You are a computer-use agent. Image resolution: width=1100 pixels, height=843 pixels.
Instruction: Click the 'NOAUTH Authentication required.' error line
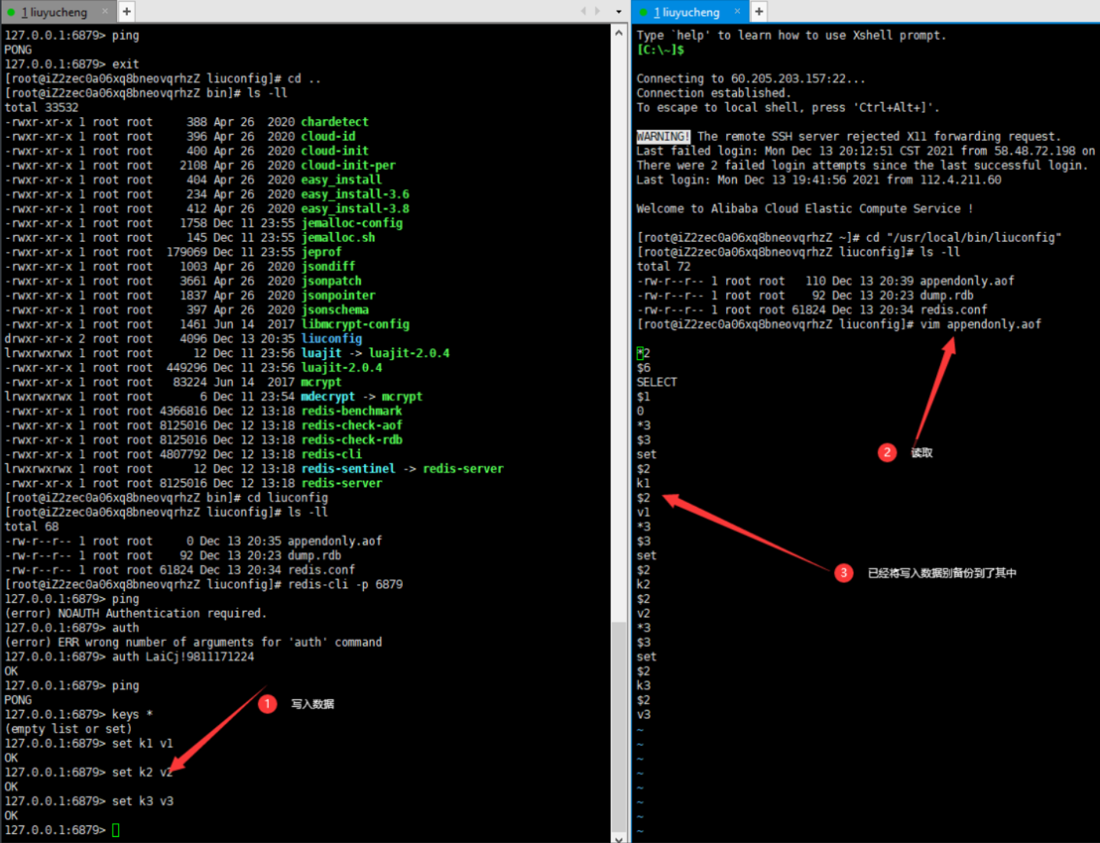[136, 614]
